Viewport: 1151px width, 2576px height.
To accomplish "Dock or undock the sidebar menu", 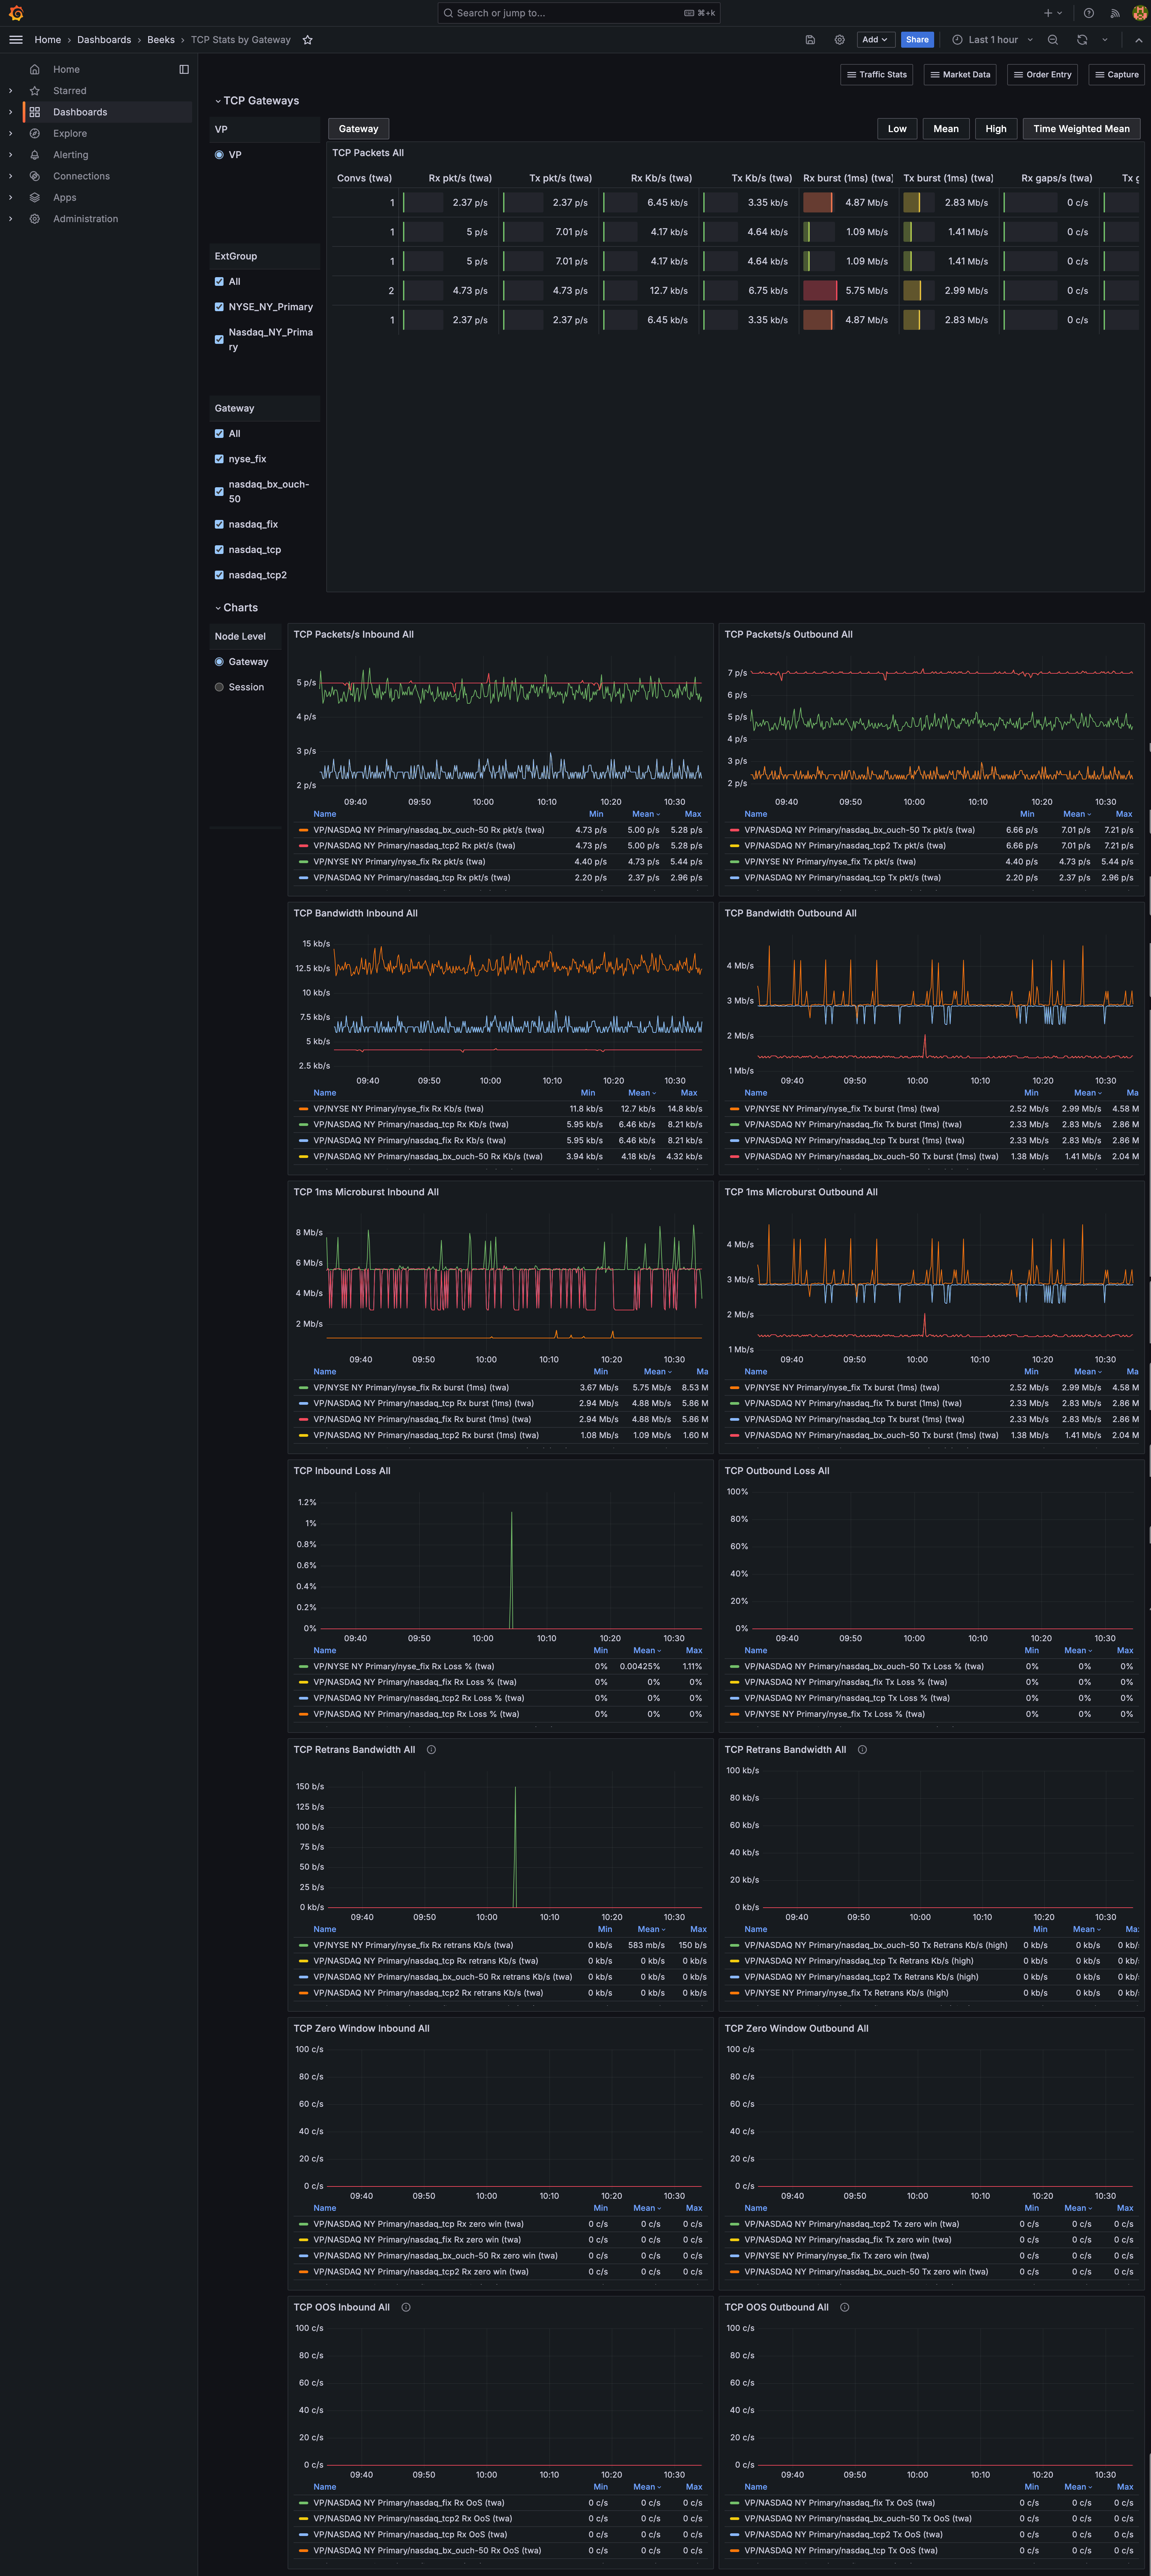I will 184,69.
